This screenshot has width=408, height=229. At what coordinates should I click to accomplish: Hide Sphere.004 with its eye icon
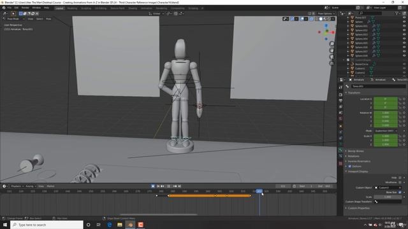coord(404,39)
